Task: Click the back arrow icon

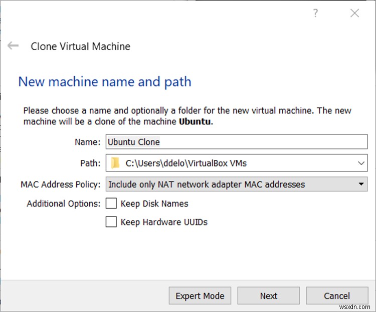Action: [13, 45]
